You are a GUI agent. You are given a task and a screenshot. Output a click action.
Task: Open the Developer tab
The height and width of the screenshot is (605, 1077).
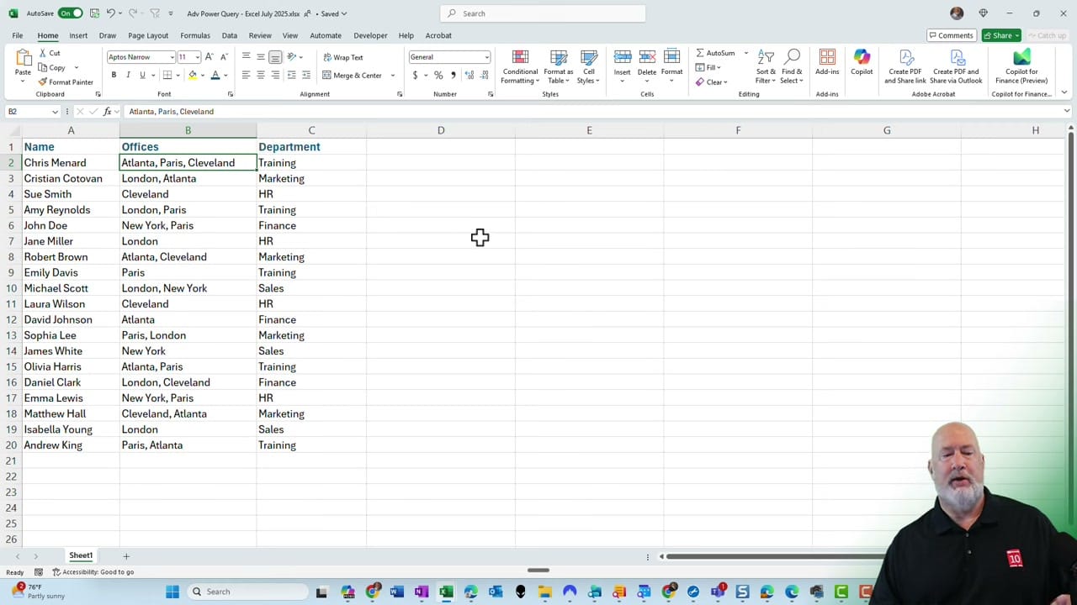[370, 35]
